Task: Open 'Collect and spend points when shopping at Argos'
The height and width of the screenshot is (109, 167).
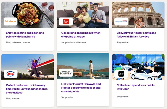Action: coord(81,35)
